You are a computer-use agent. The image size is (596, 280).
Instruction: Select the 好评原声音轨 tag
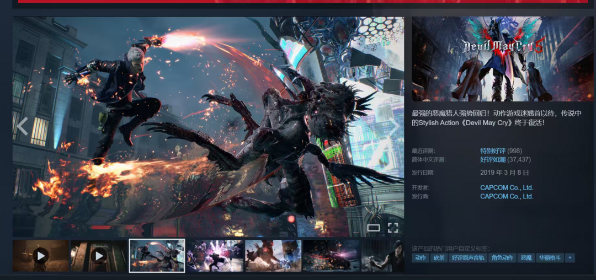click(468, 258)
